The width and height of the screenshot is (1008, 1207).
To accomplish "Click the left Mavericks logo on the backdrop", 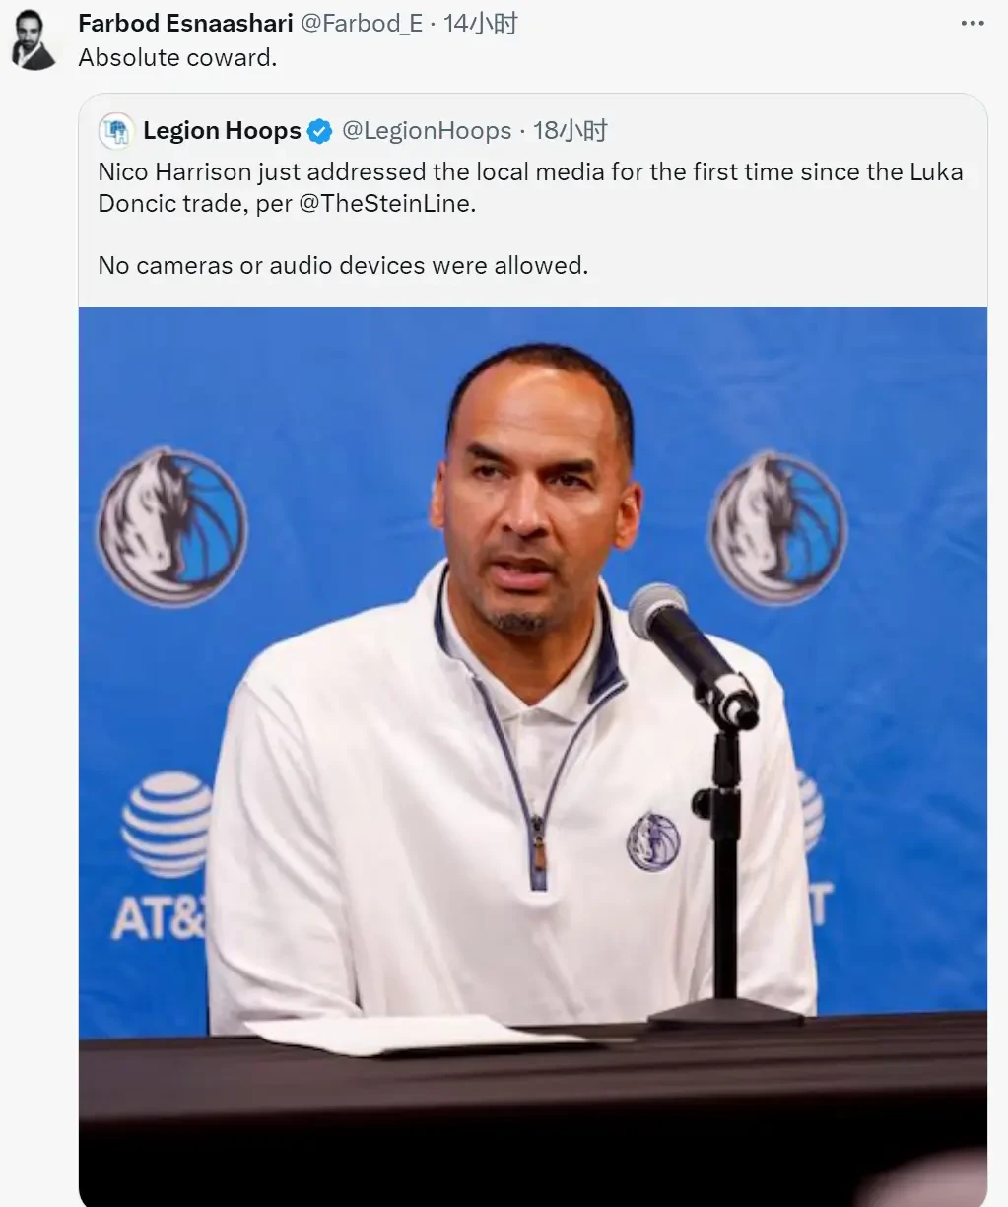I will pyautogui.click(x=171, y=527).
